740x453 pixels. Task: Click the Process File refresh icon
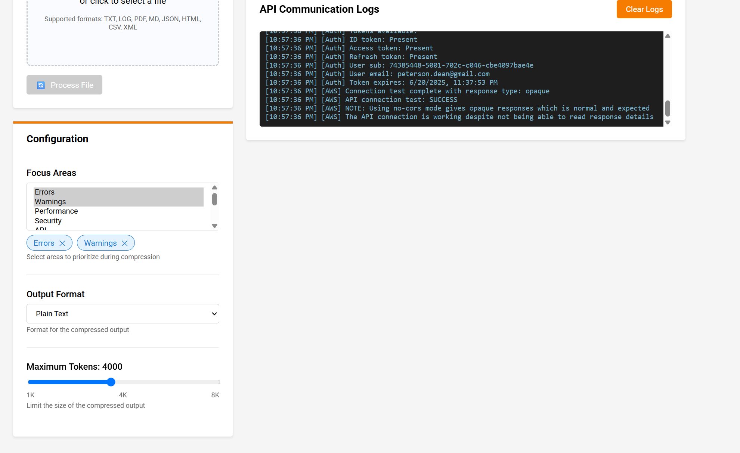41,85
